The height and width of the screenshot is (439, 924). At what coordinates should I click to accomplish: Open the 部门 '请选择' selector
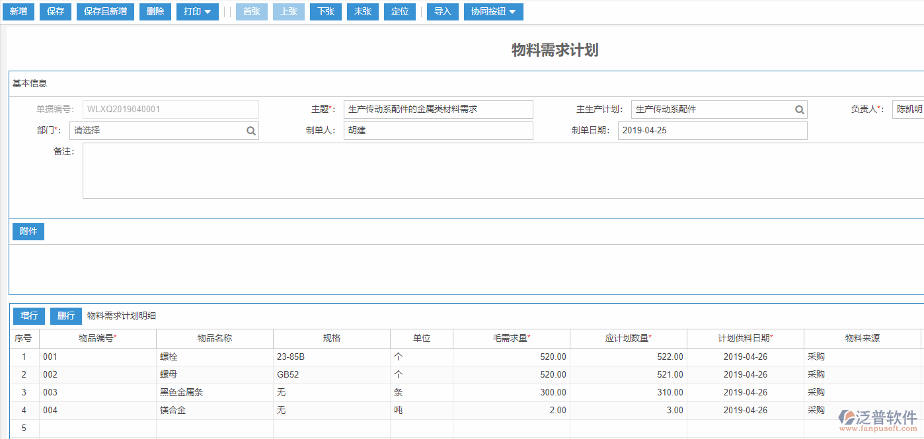pyautogui.click(x=159, y=130)
